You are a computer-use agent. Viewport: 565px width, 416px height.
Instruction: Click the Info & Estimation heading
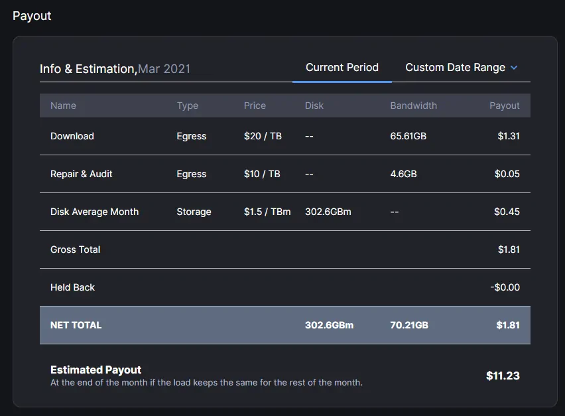[88, 69]
